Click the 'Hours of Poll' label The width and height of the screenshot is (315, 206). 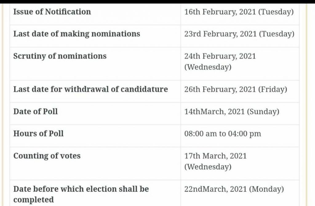(x=38, y=133)
